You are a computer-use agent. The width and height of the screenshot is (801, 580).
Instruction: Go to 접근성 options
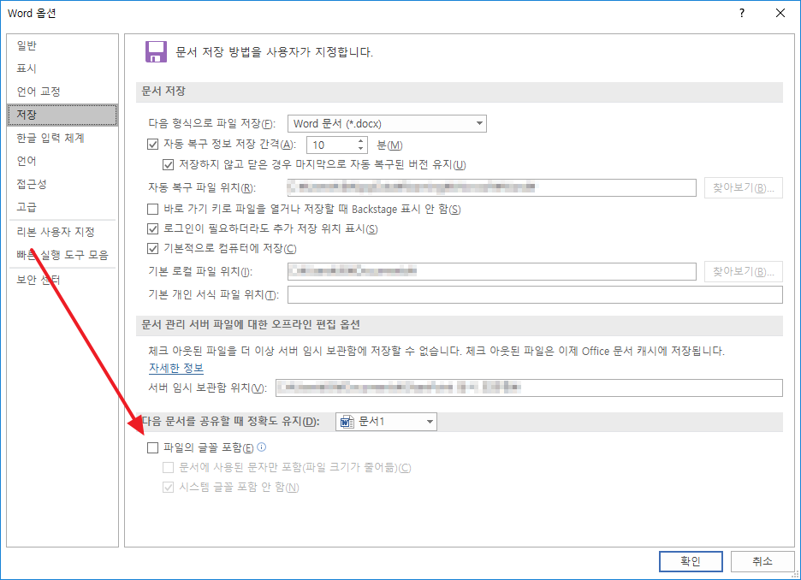coord(32,184)
